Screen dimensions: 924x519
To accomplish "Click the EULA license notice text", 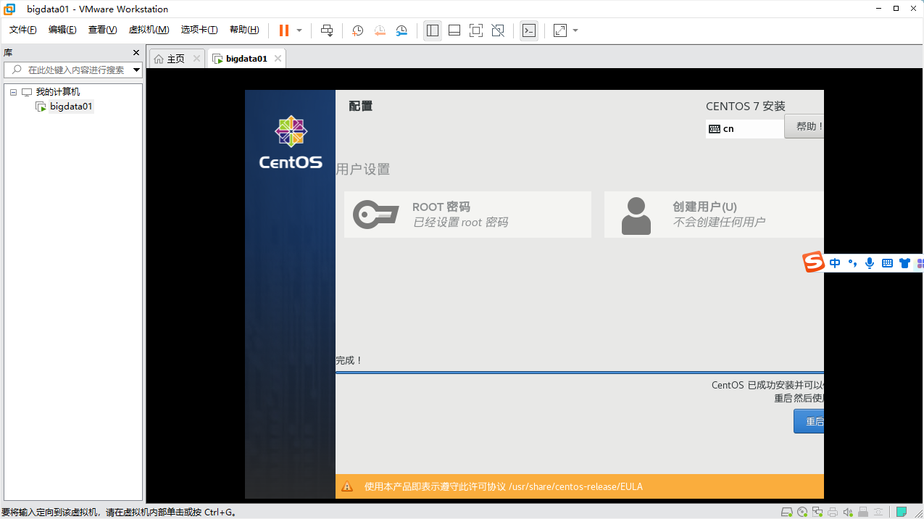I will click(x=504, y=486).
